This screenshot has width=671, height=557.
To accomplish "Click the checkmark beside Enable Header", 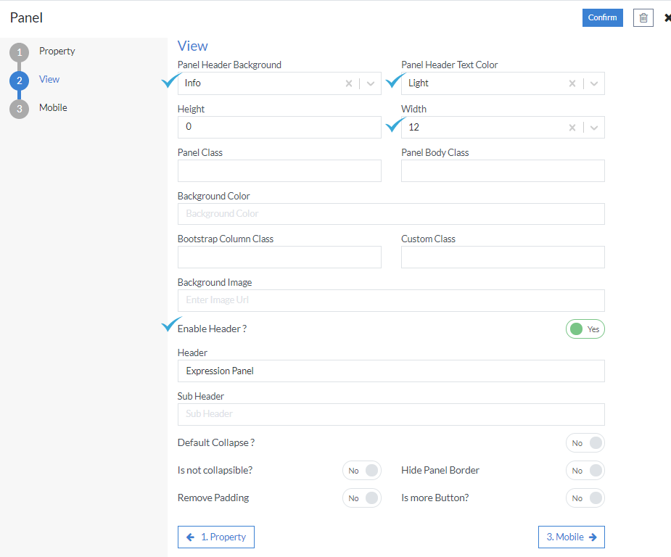I will [x=170, y=324].
